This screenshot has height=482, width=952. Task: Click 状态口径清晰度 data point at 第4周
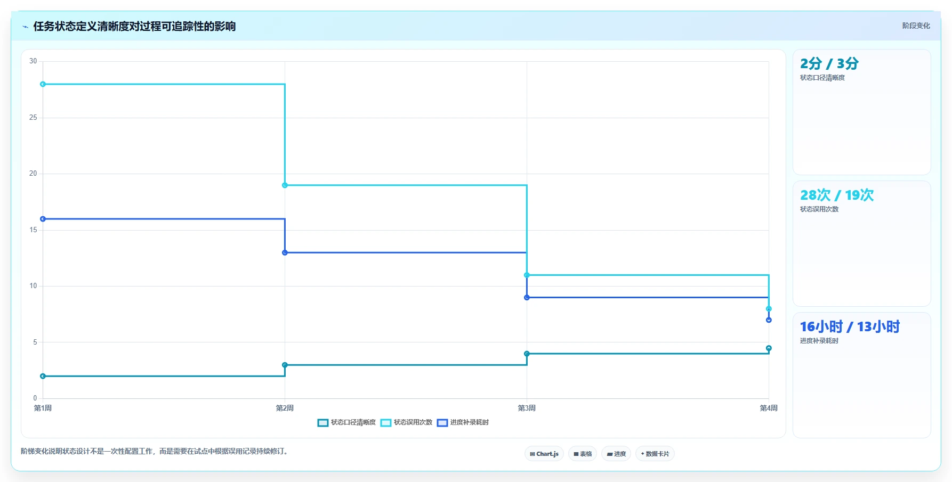(769, 348)
